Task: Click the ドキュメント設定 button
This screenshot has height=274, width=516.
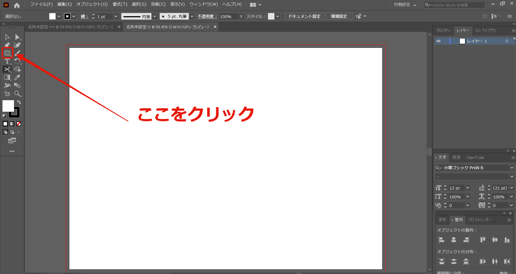Action: [304, 16]
